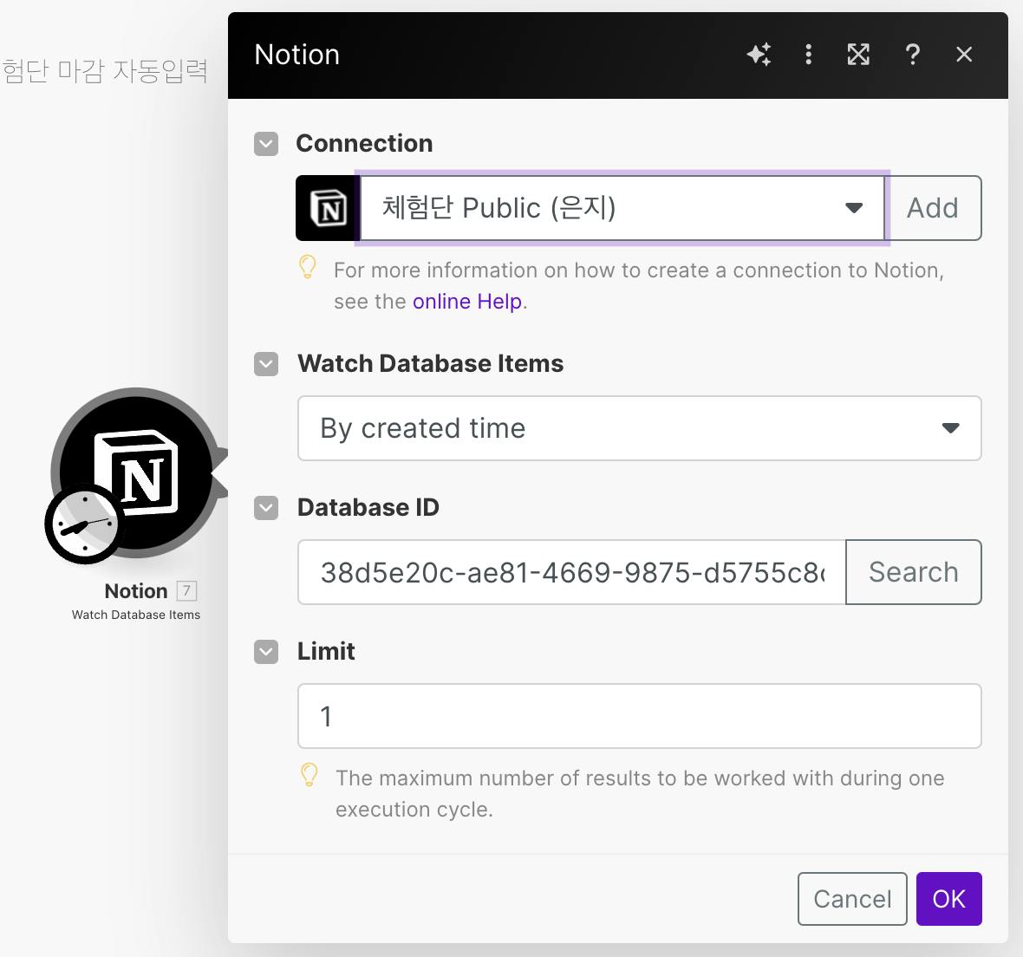
Task: Open the Connection dropdown 체험단 Public
Action: click(622, 208)
